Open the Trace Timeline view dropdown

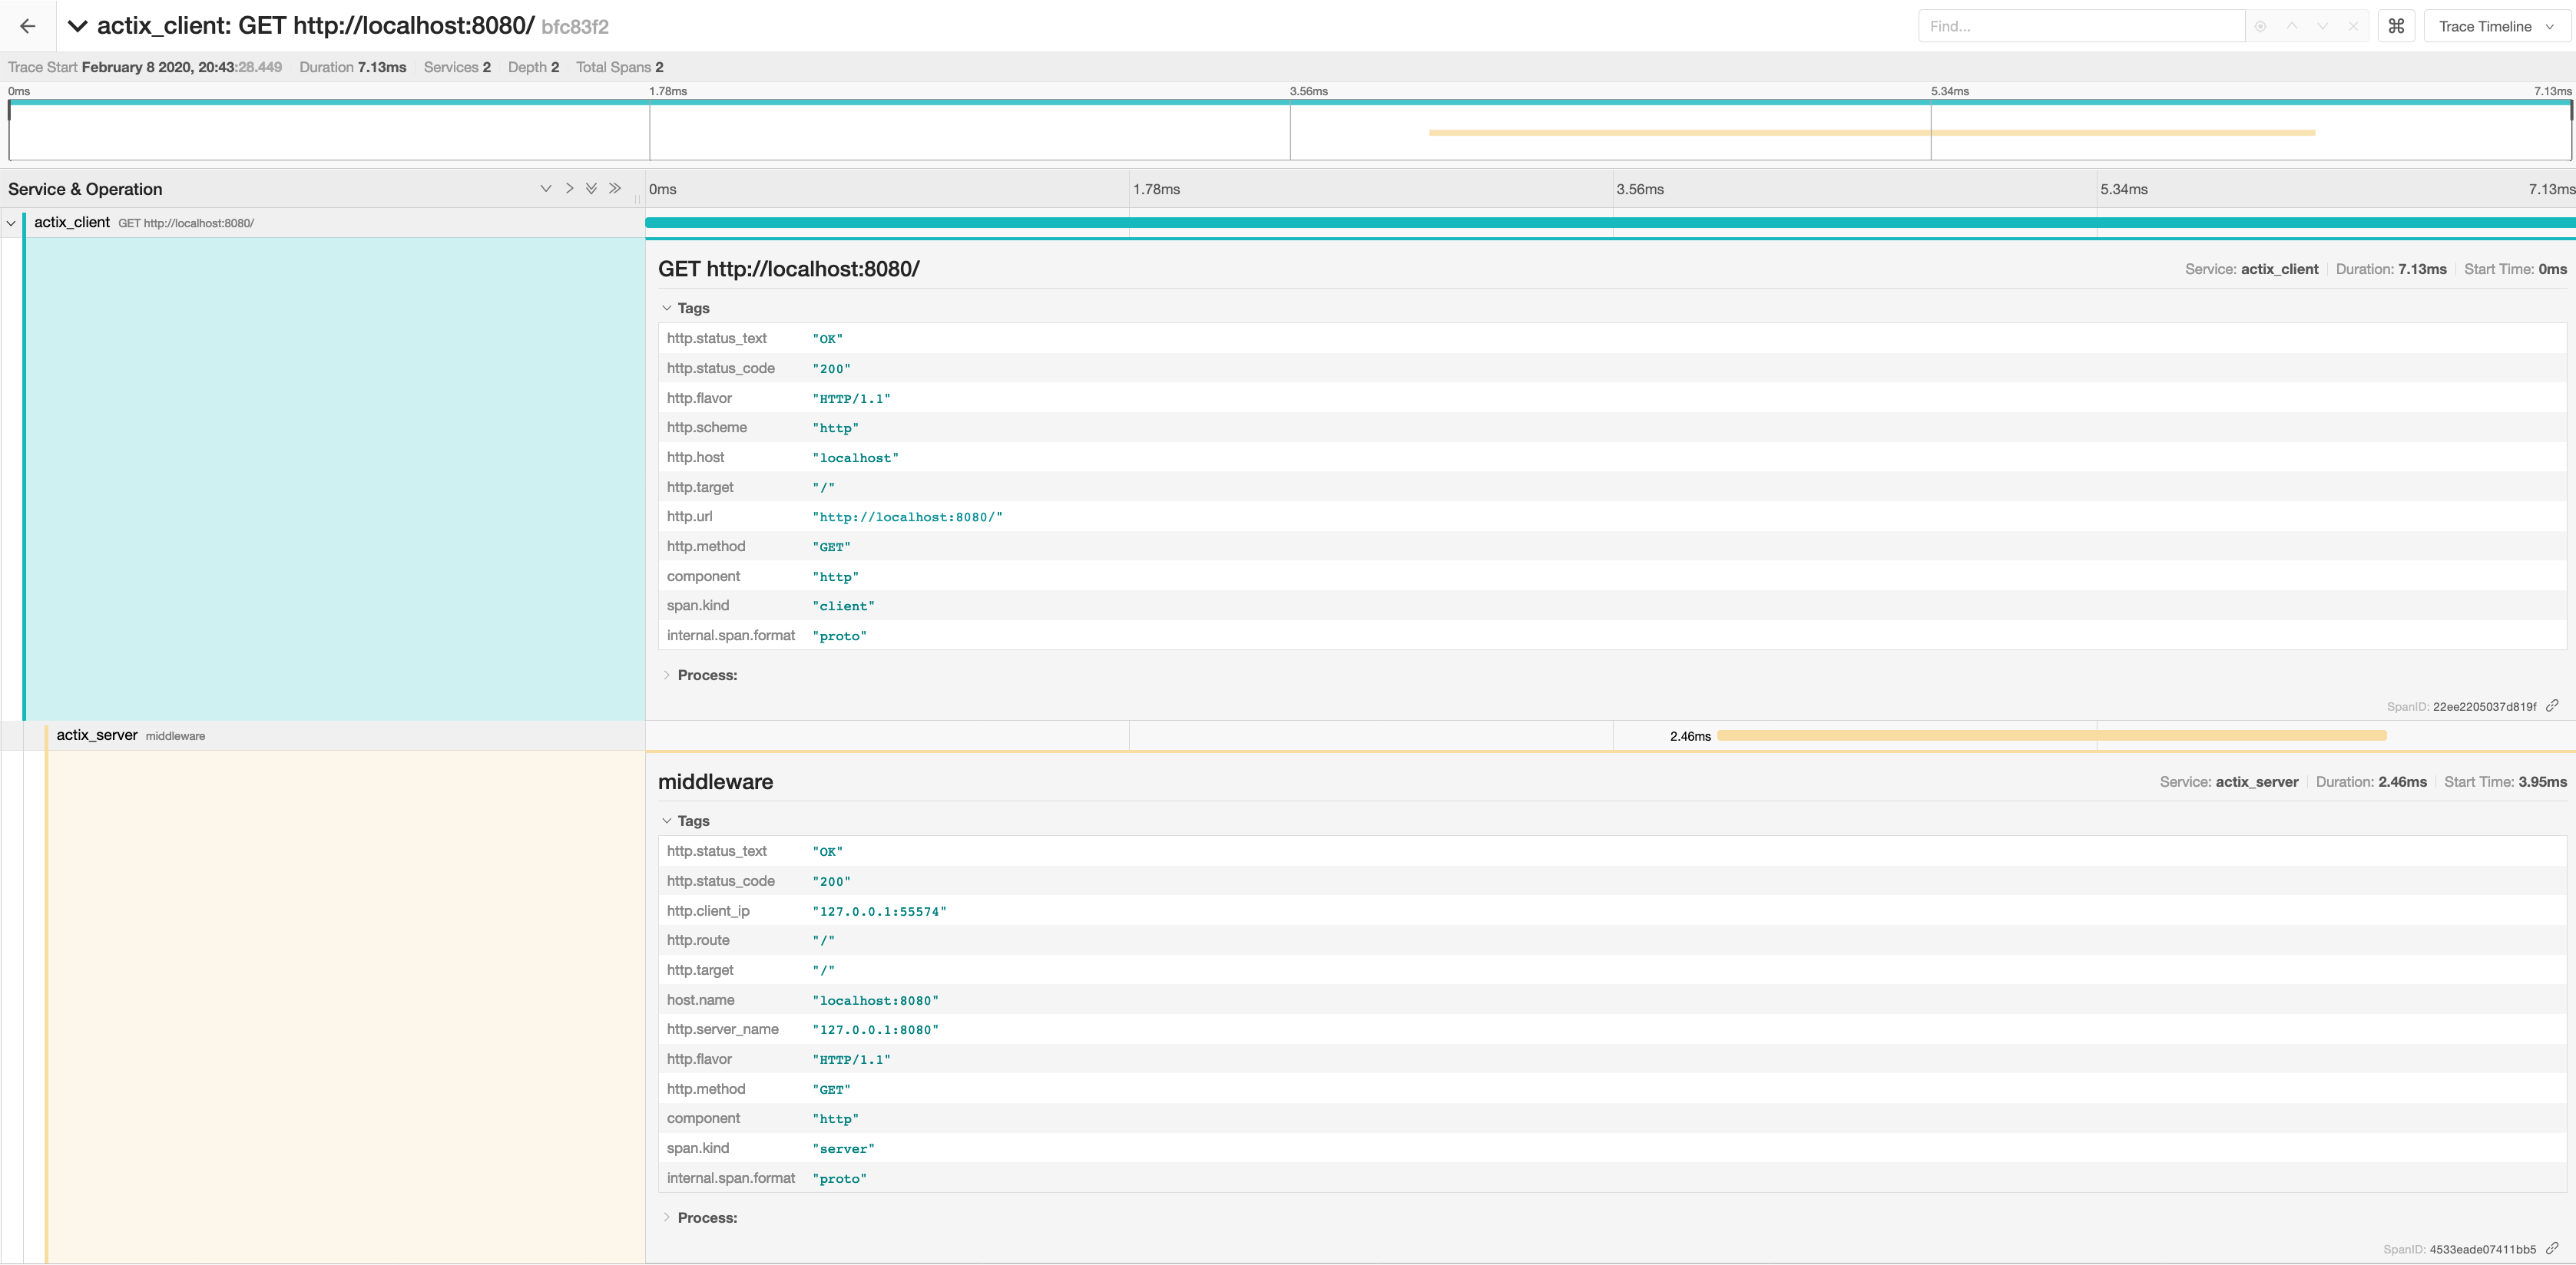click(x=2495, y=26)
